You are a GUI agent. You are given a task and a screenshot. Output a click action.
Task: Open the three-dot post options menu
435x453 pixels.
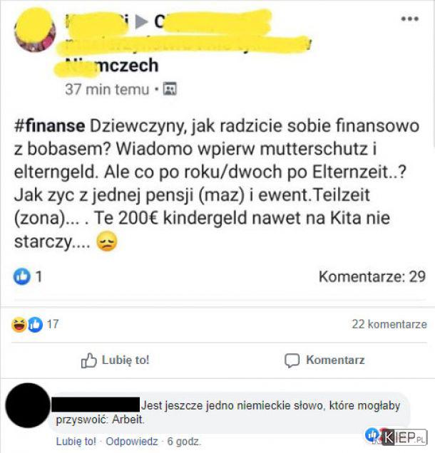click(x=410, y=19)
